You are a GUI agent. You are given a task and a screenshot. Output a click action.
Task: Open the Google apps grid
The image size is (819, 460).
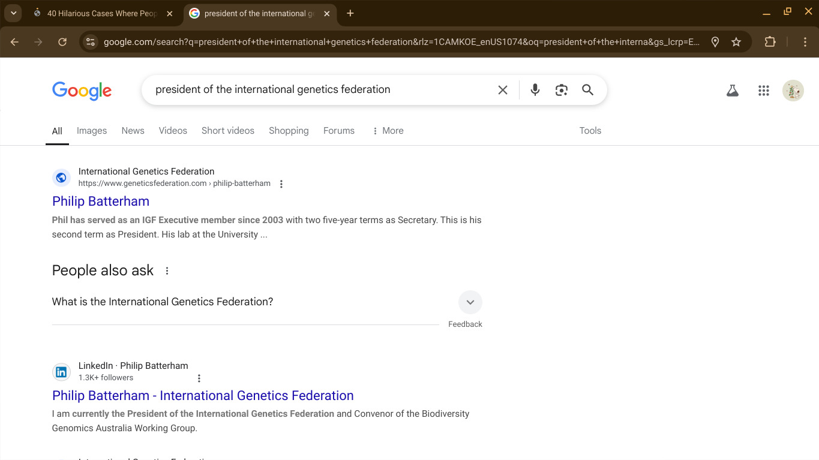[x=763, y=91]
